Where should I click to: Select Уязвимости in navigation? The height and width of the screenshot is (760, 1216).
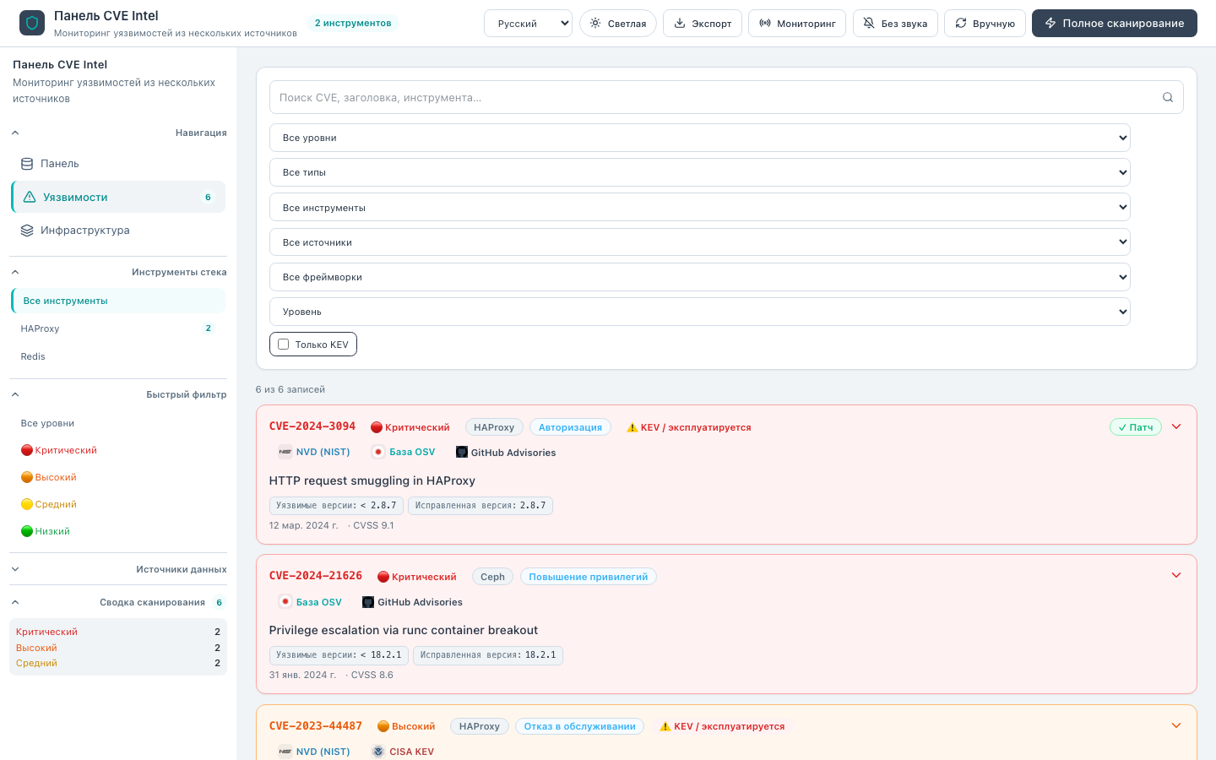pos(118,197)
